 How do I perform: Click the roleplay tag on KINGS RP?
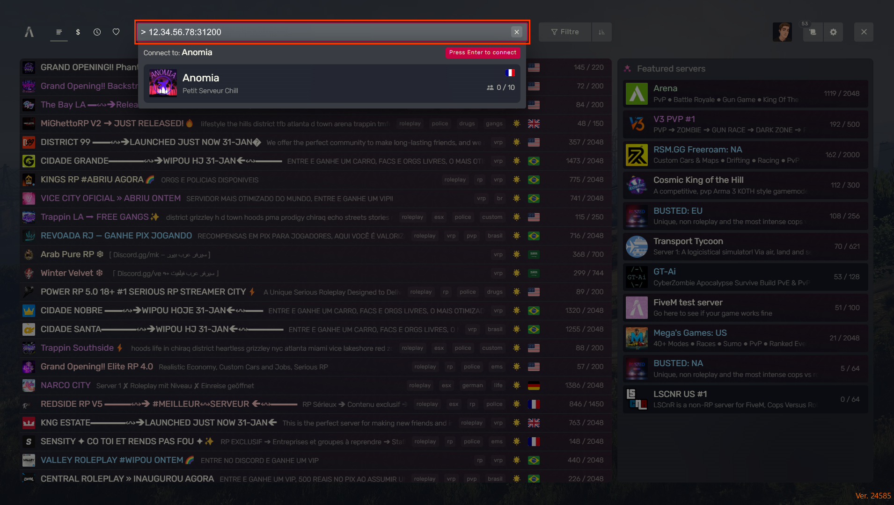click(x=455, y=180)
